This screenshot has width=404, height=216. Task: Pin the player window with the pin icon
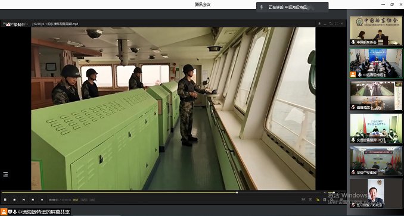point(319,24)
